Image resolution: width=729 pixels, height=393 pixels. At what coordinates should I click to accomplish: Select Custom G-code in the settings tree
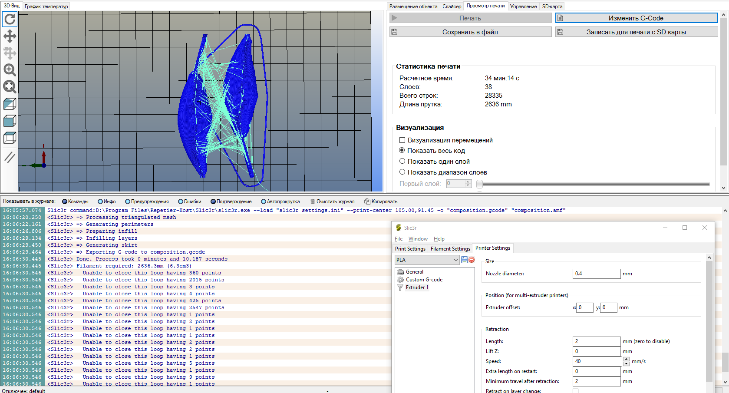[424, 280]
